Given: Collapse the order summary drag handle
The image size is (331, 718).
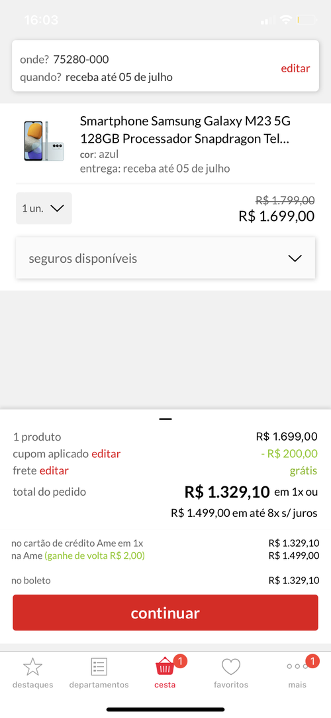Looking at the screenshot, I should (165, 419).
